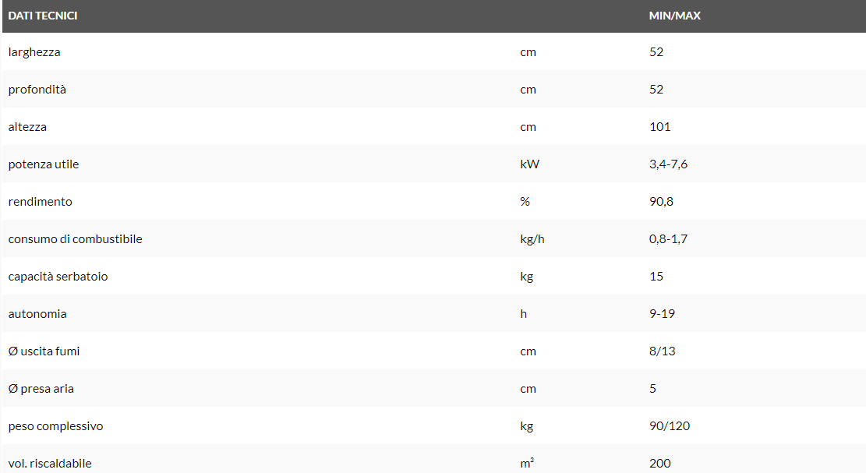Click the MIN/MAX column header
This screenshot has height=473, width=866.
[674, 16]
